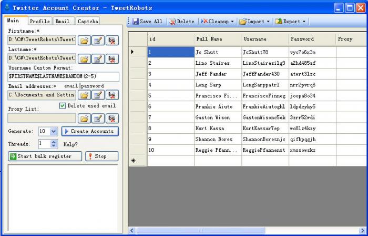
Task: Expand the Generate count combo box
Action: pos(54,131)
